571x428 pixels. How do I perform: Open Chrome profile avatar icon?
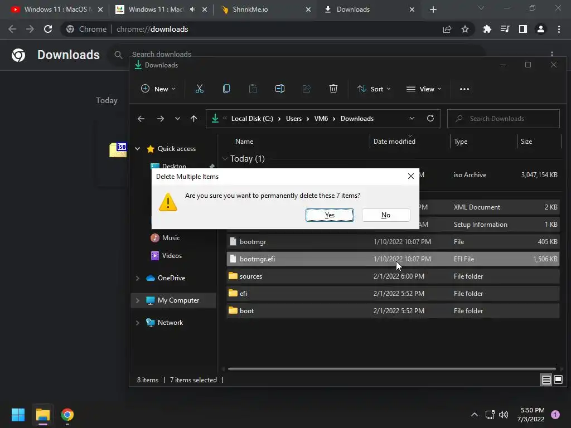coord(540,29)
